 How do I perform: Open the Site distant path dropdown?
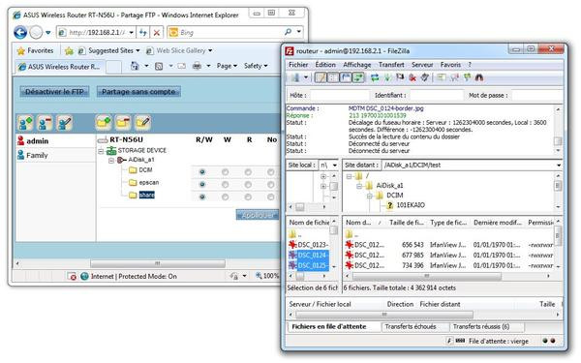[x=559, y=166]
